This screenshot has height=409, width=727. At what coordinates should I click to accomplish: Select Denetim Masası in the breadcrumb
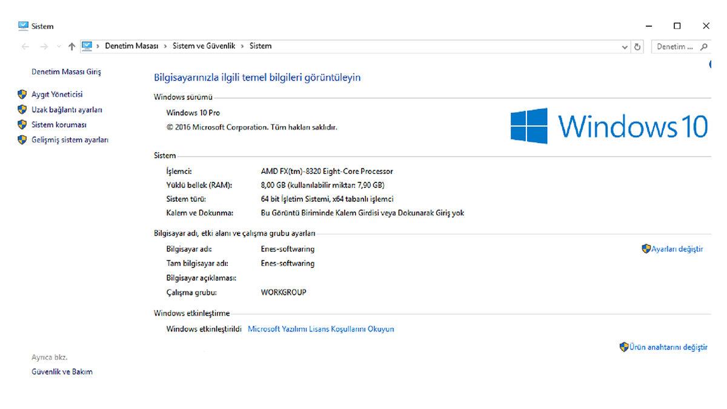click(131, 45)
